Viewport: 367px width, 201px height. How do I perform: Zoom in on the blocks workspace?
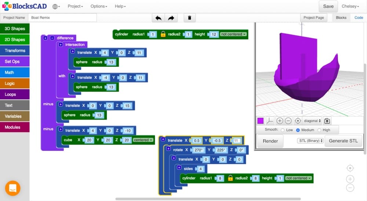[x=350, y=179]
